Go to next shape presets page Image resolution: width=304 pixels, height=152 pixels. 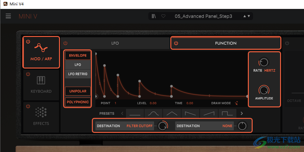point(242,113)
